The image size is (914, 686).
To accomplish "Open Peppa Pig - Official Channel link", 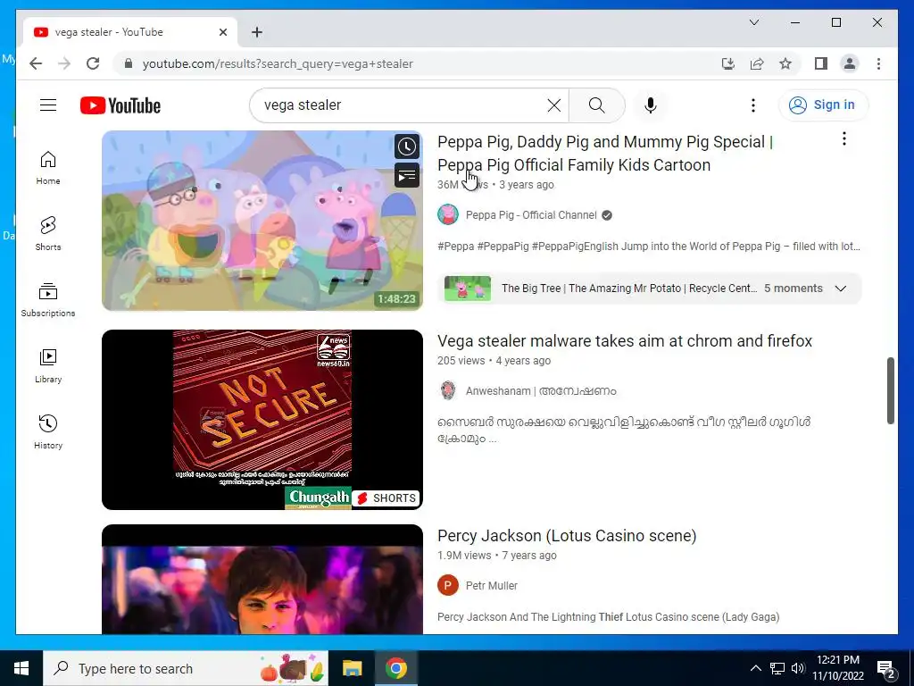I will click(531, 215).
